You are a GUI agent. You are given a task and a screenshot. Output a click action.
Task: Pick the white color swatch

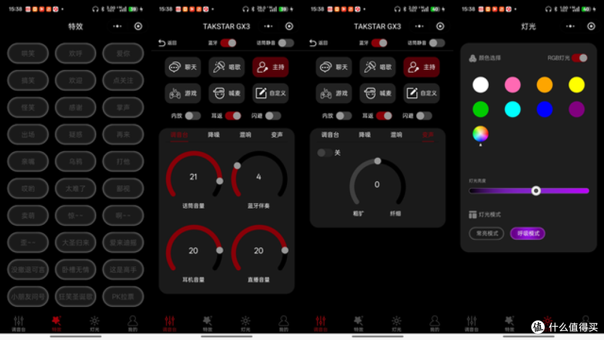pyautogui.click(x=480, y=84)
